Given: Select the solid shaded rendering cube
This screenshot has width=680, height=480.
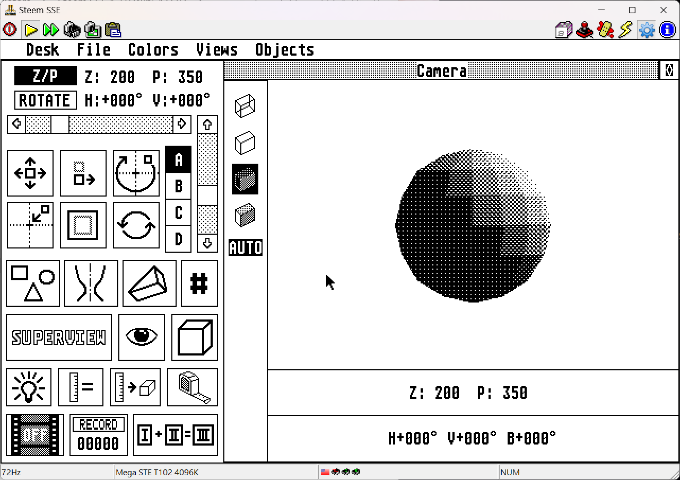Looking at the screenshot, I should 245,179.
